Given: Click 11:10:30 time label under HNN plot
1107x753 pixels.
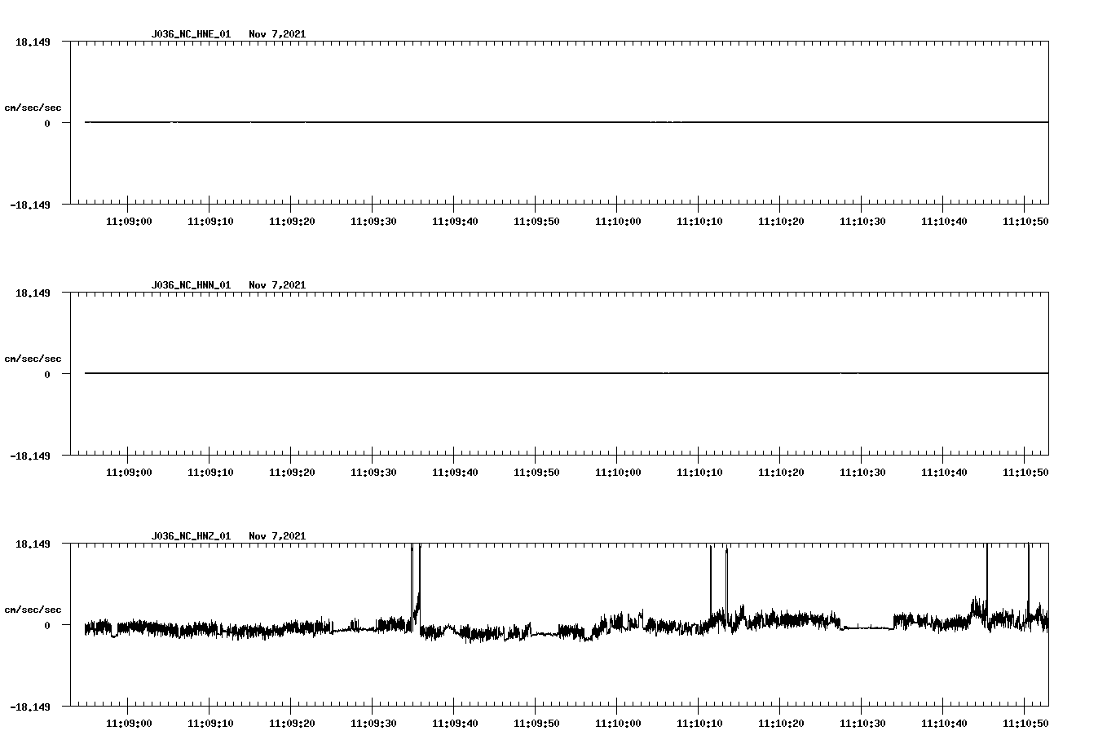Looking at the screenshot, I should [x=862, y=473].
